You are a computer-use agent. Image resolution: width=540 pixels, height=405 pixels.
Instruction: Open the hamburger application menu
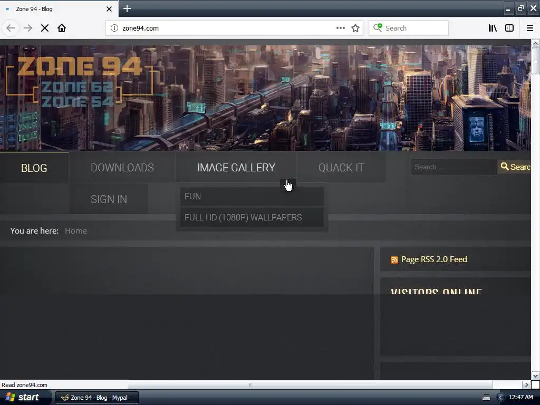coord(529,28)
